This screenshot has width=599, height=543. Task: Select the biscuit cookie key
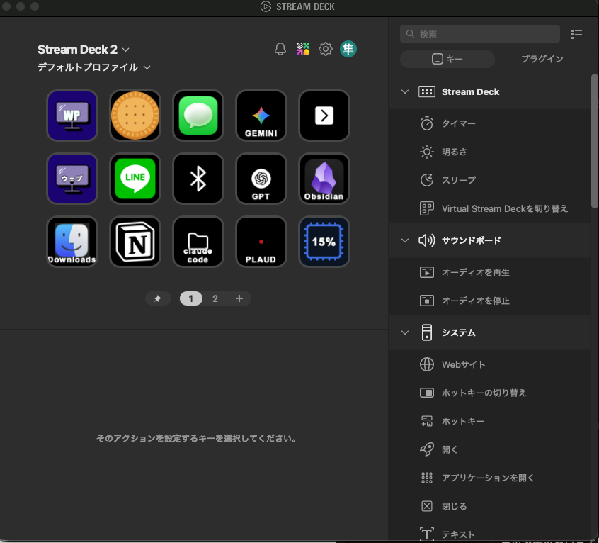pos(135,116)
